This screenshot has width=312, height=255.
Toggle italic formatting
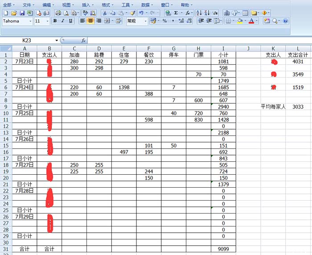point(63,21)
